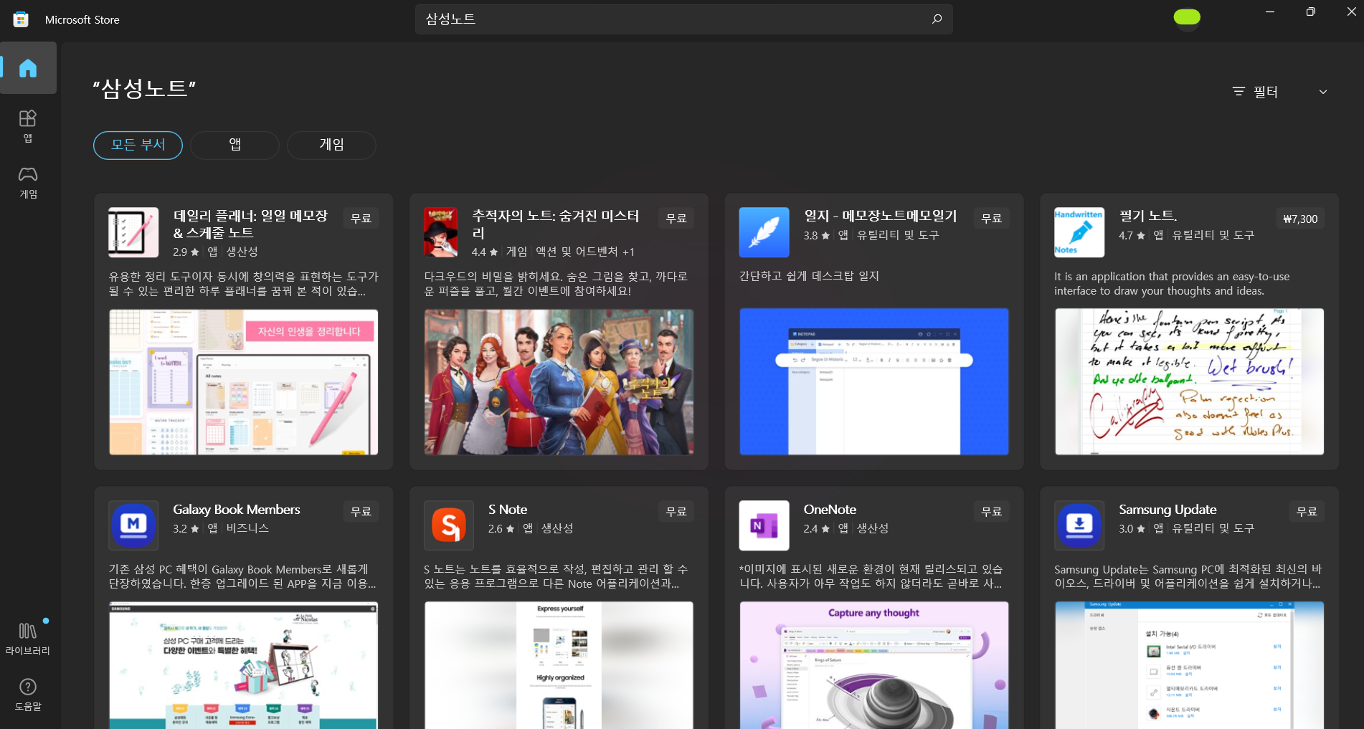Image resolution: width=1364 pixels, height=729 pixels.
Task: Open the Daily Planner app icon
Action: pyautogui.click(x=133, y=232)
